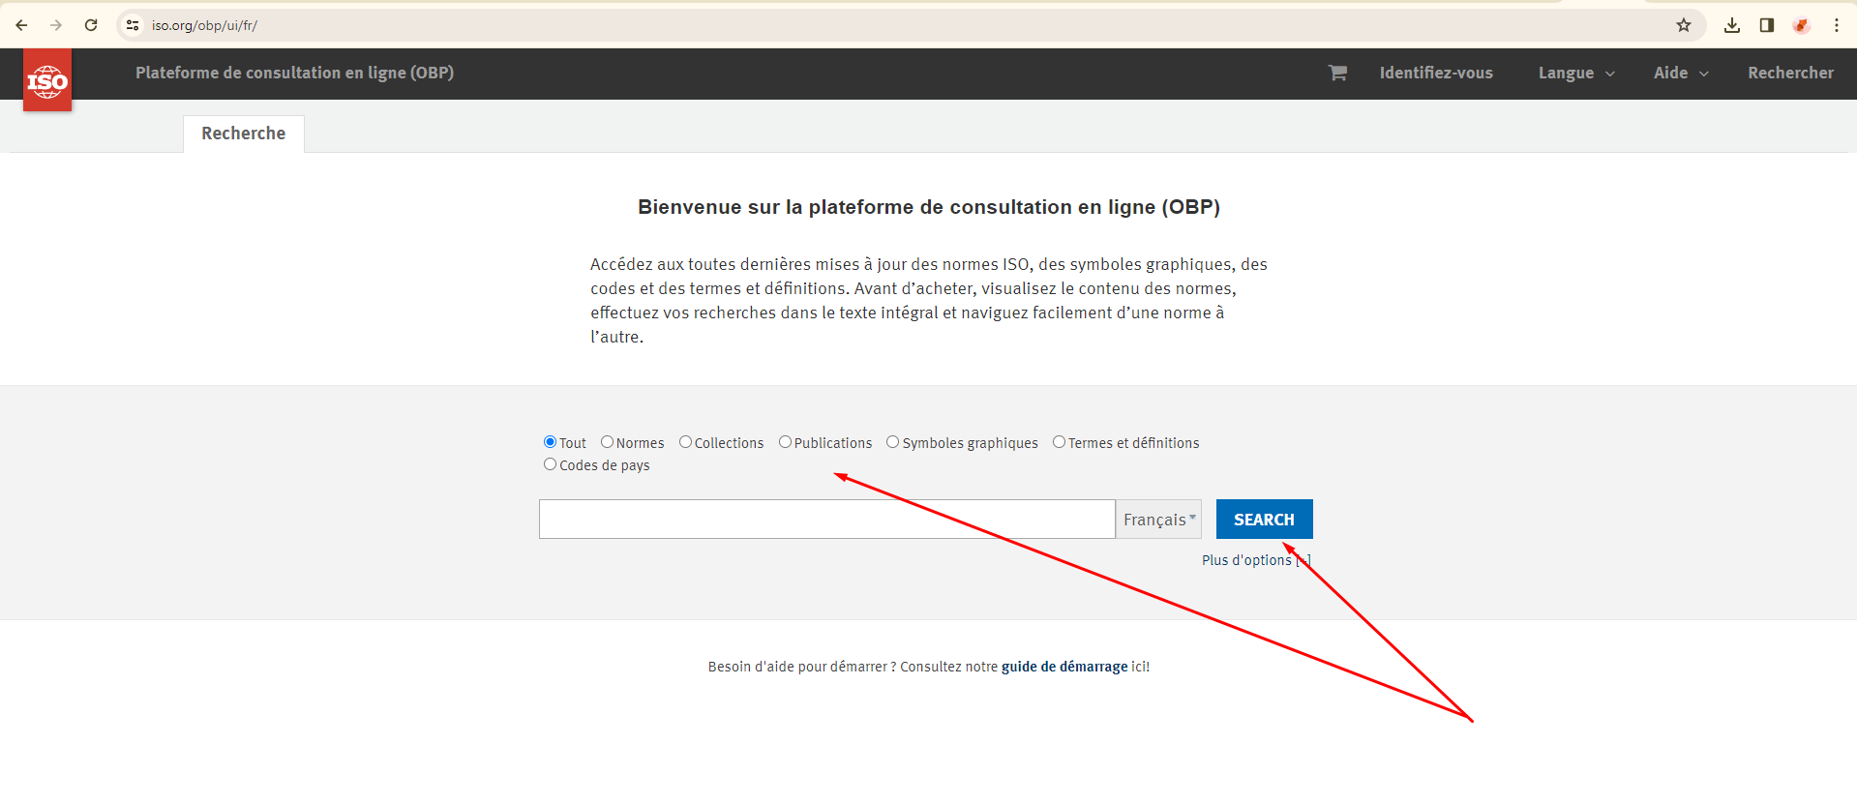This screenshot has width=1857, height=804.
Task: Open the Chrome three-dot menu
Action: 1837,25
